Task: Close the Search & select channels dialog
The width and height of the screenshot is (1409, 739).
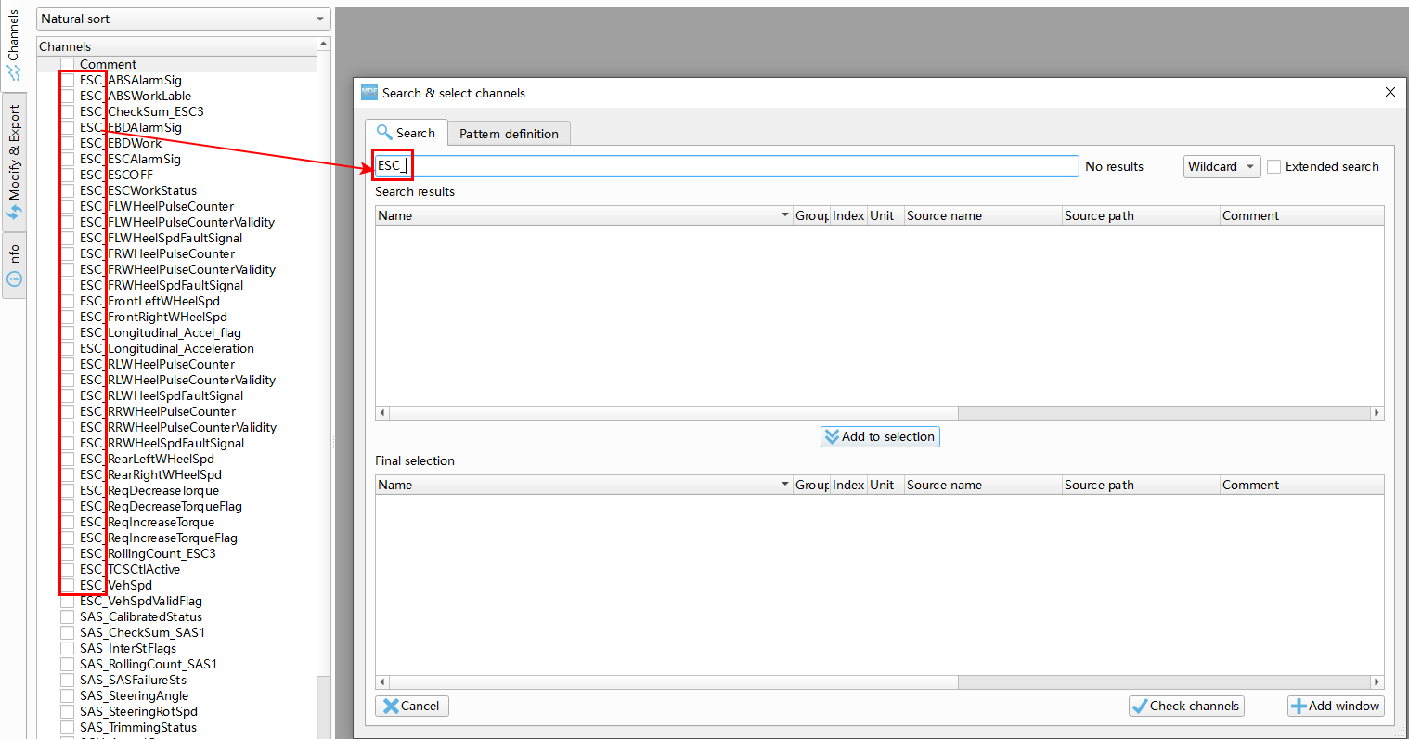Action: [x=1390, y=92]
